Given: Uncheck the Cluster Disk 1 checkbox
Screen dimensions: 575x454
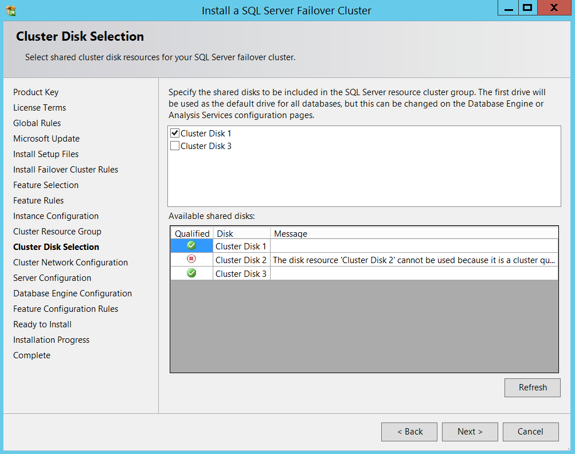Looking at the screenshot, I should 175,133.
